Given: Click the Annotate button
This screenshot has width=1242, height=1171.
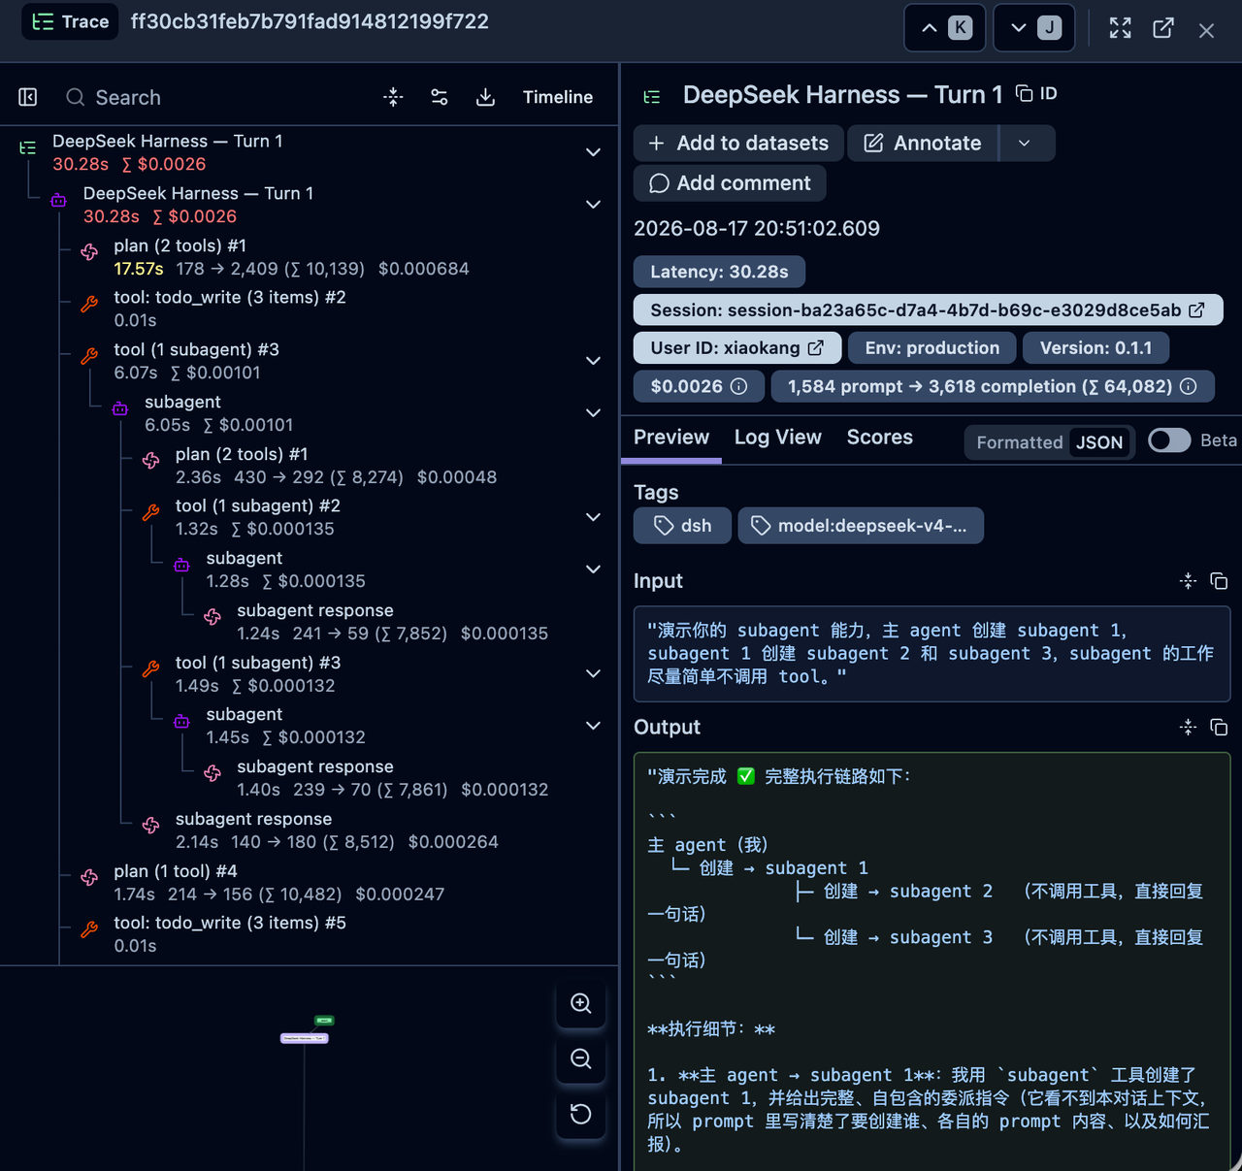Looking at the screenshot, I should [924, 144].
